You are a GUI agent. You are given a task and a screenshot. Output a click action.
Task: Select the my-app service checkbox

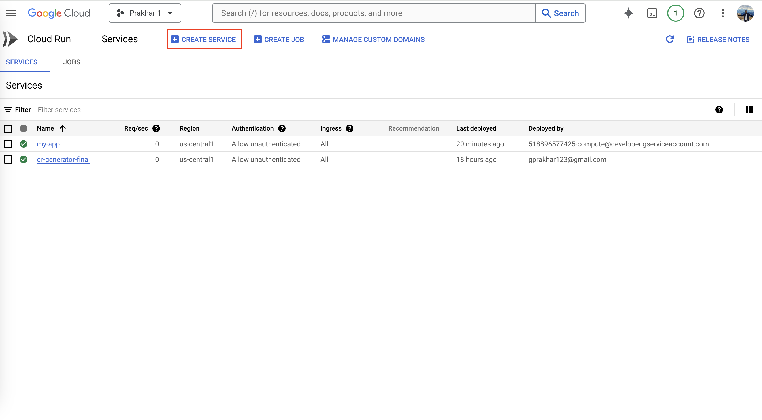(x=8, y=144)
